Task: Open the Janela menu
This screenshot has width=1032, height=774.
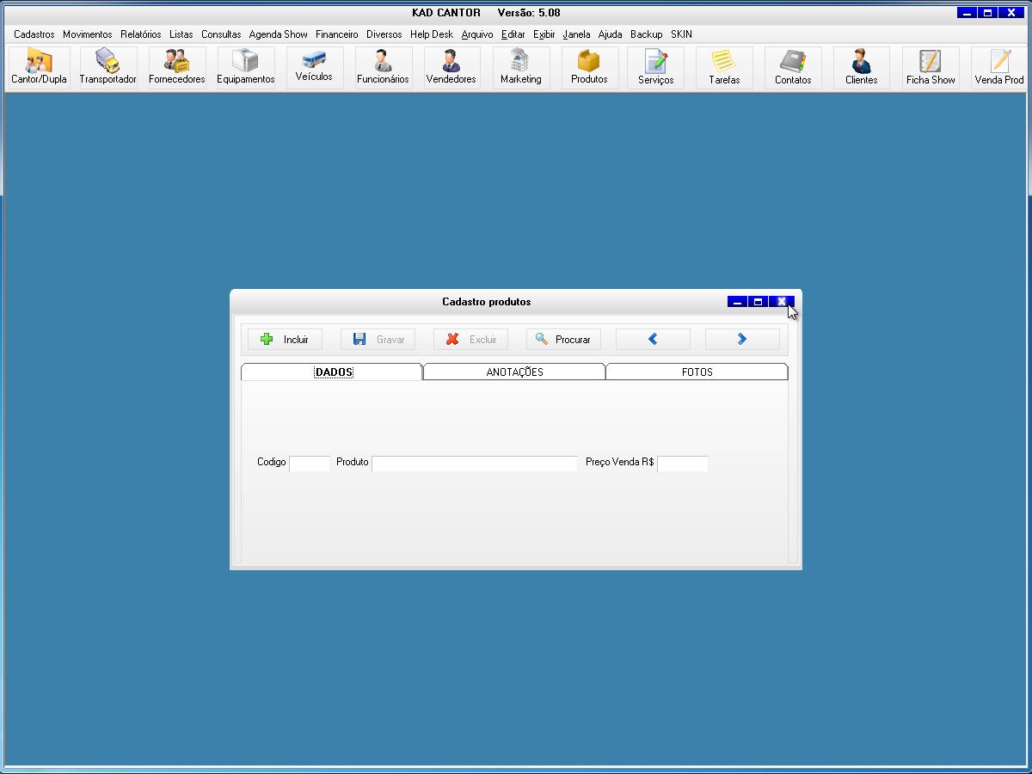Action: (x=576, y=34)
